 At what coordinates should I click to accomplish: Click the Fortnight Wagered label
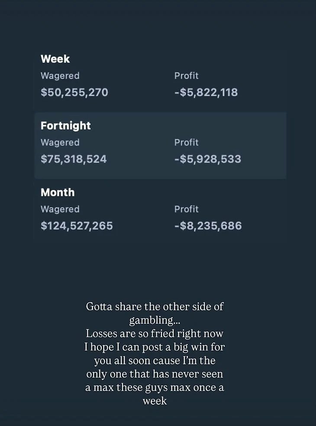60,143
